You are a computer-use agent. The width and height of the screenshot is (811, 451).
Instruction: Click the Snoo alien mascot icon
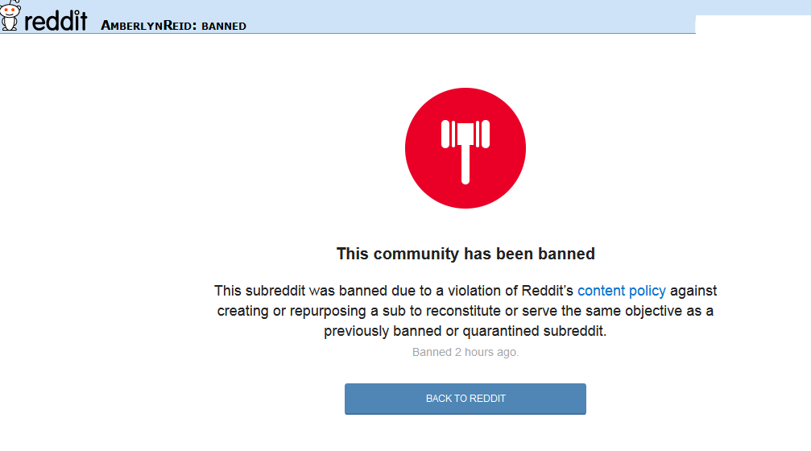tap(10, 15)
